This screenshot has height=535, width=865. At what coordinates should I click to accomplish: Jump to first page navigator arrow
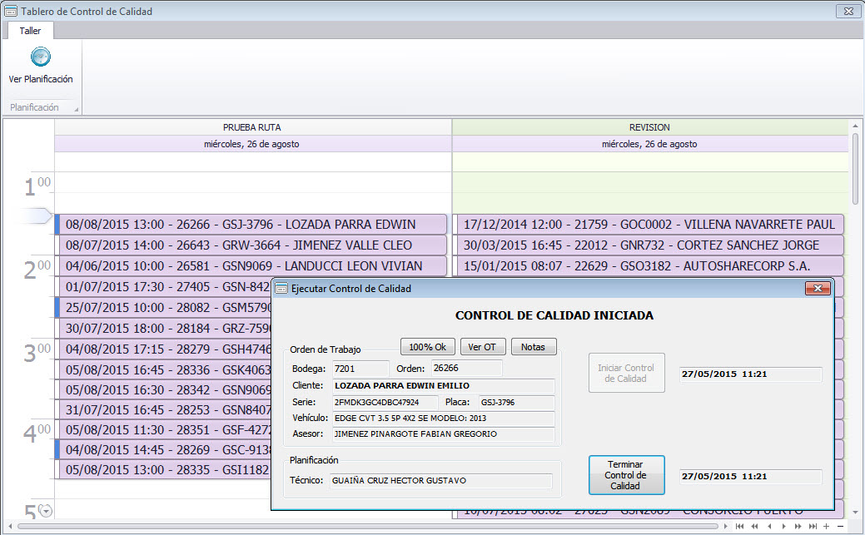[739, 527]
